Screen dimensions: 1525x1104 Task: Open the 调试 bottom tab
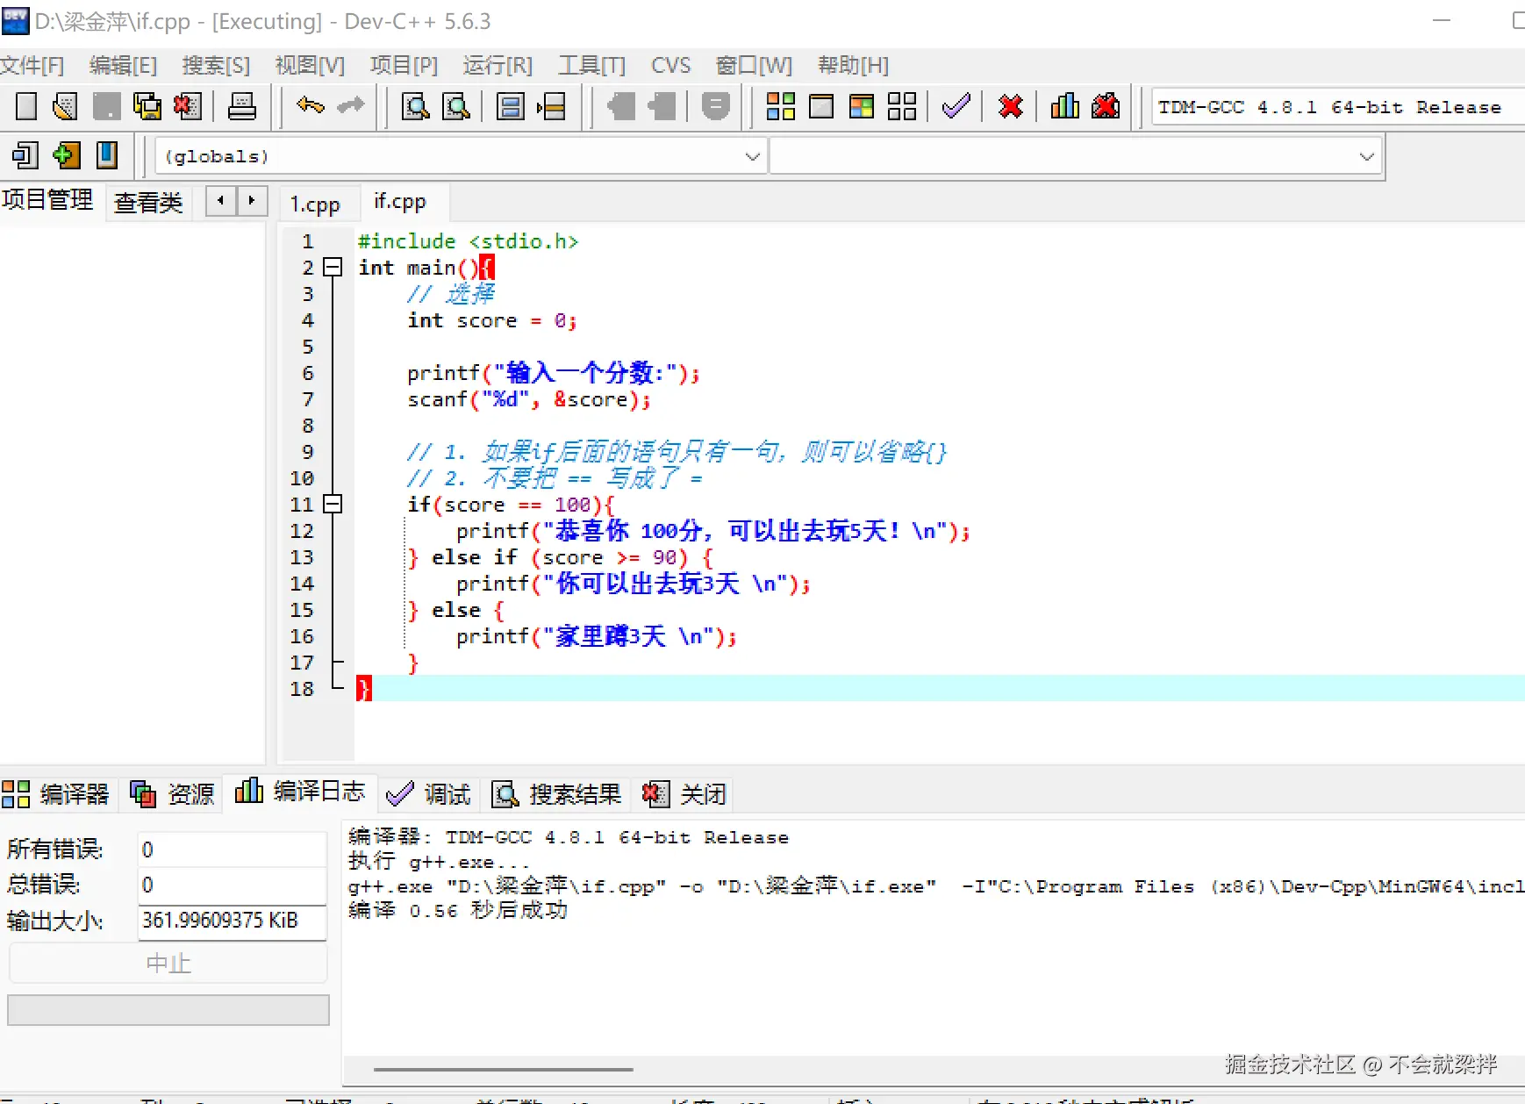click(x=428, y=794)
